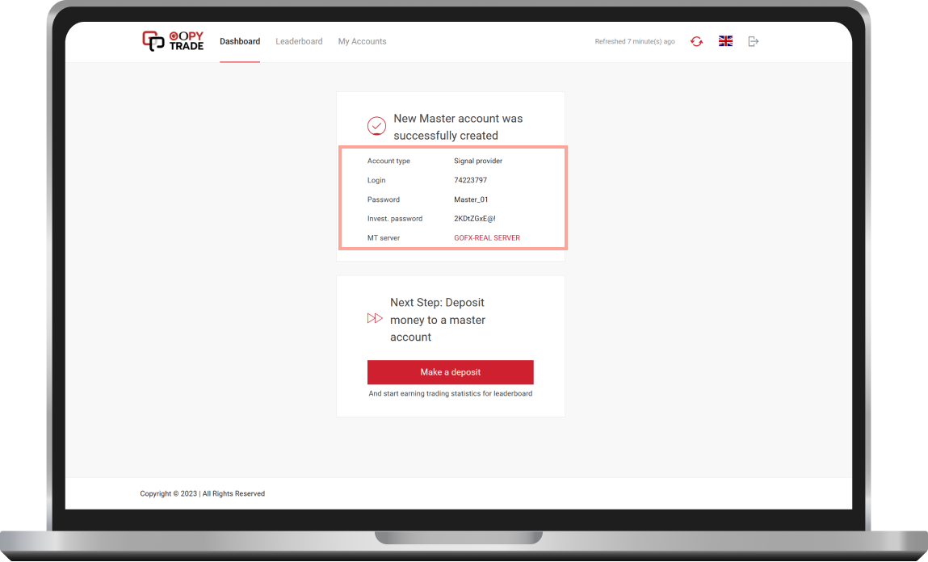Open the language selector via the UK flag
Screen dimensions: 928x562
point(725,41)
